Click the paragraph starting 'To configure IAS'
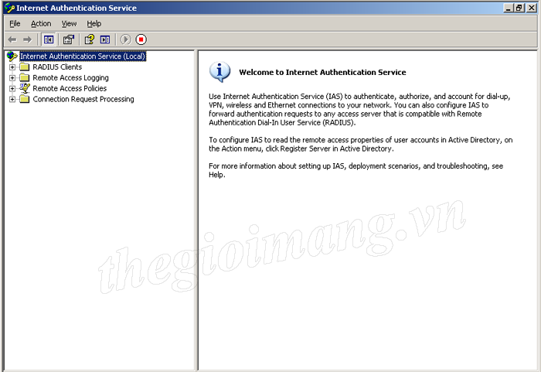Screen dimensions: 541x372 point(361,145)
